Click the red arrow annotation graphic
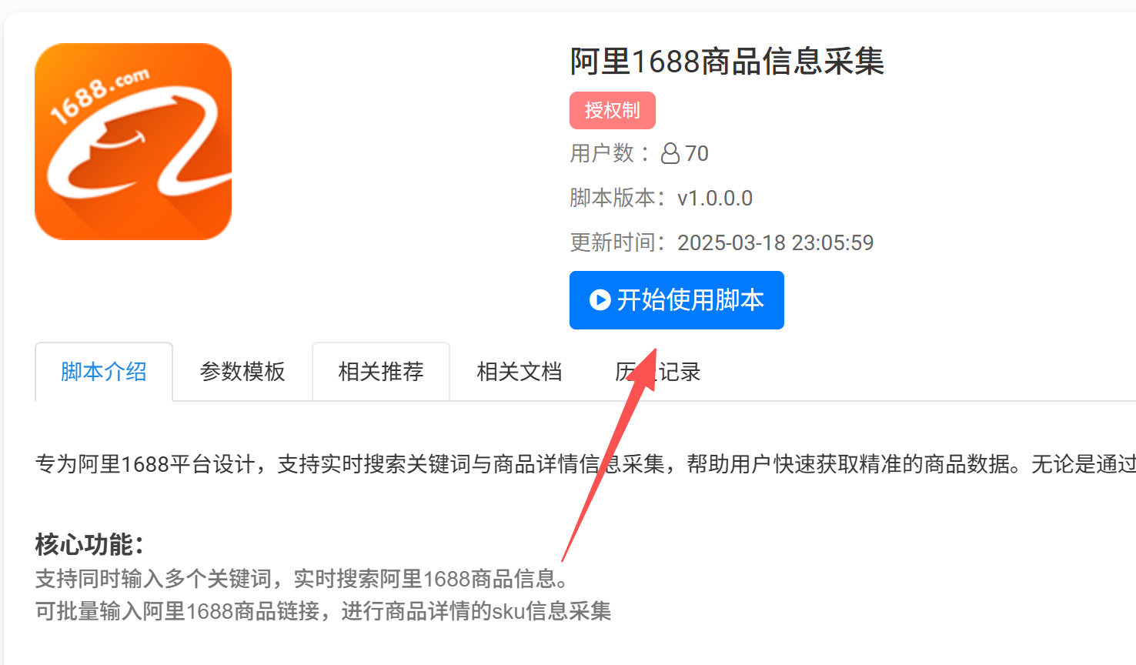The width and height of the screenshot is (1136, 665). point(610,454)
